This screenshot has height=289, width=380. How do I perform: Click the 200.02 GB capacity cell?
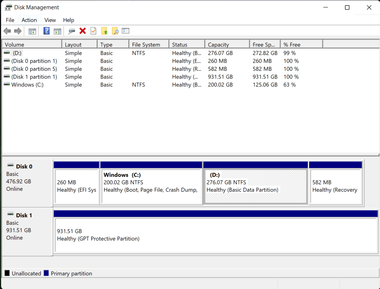(x=220, y=85)
